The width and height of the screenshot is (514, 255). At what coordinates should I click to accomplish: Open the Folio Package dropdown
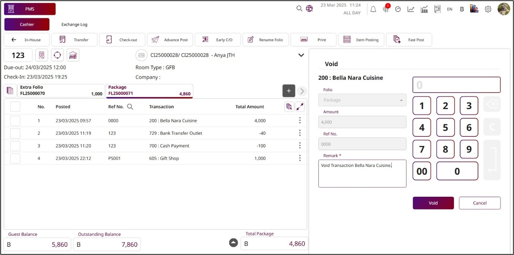coord(362,100)
